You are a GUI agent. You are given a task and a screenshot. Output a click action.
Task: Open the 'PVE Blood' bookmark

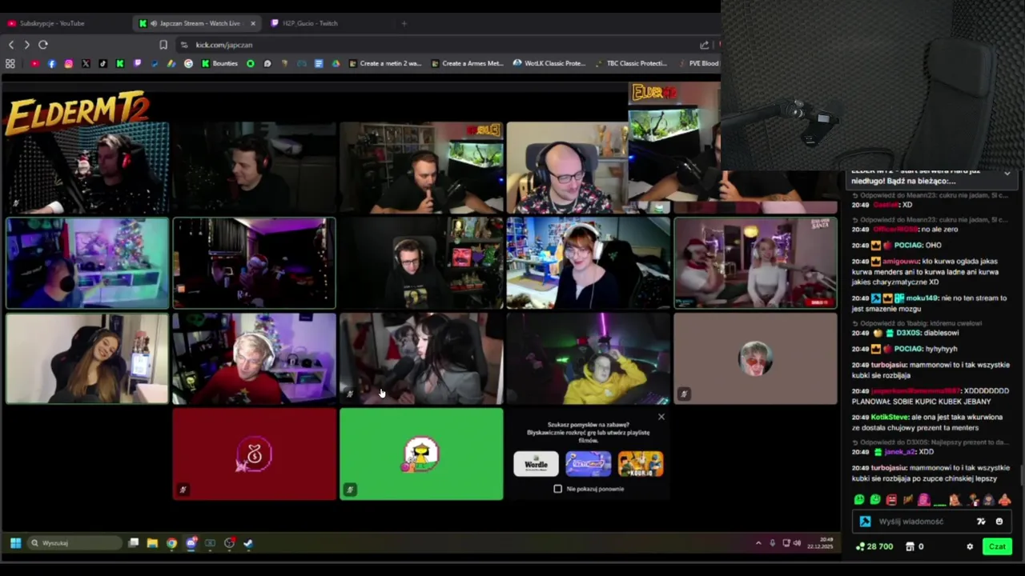point(698,63)
